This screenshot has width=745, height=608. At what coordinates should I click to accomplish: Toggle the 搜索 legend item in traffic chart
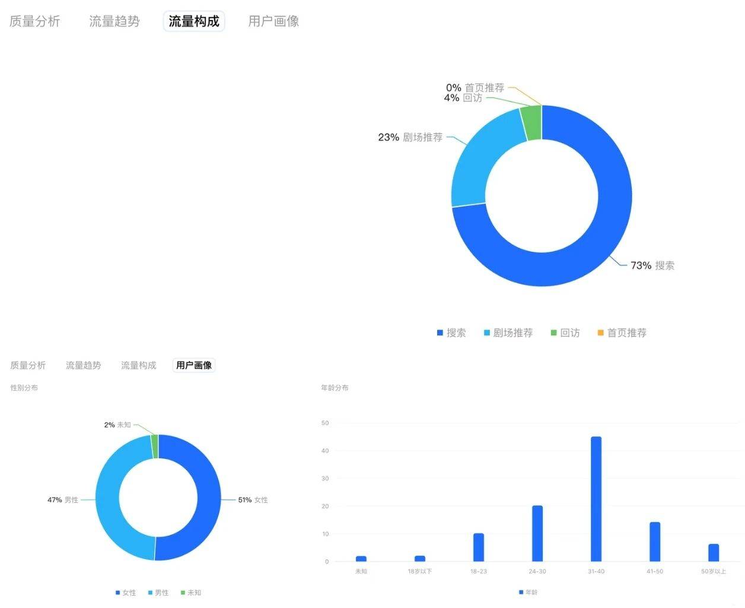(x=451, y=333)
